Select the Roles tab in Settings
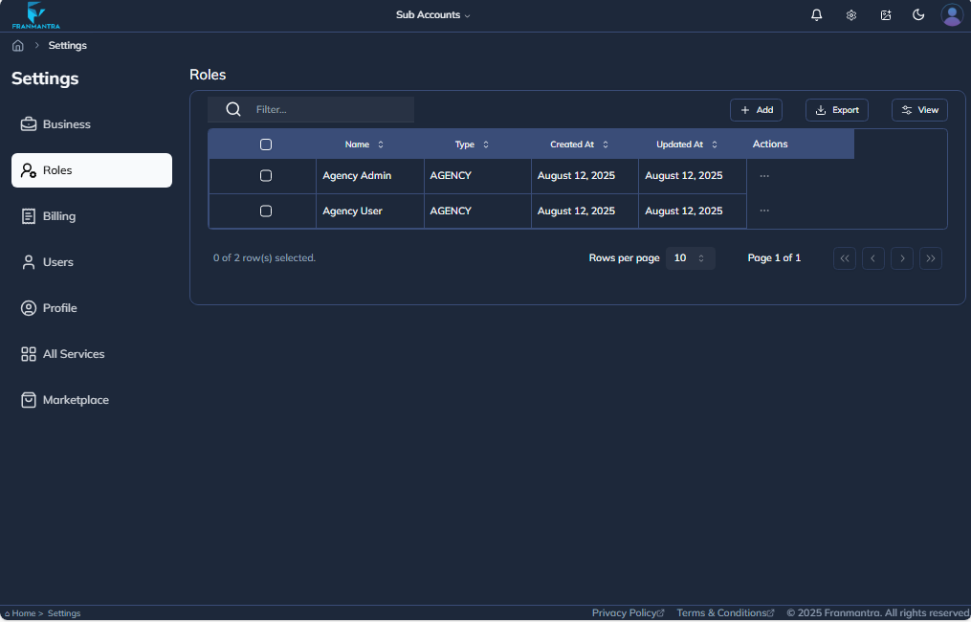971x622 pixels. 56,169
